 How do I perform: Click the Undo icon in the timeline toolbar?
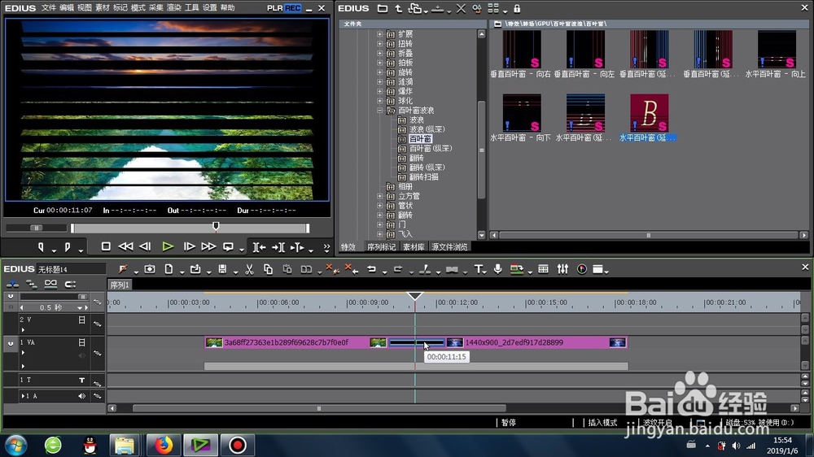click(371, 269)
